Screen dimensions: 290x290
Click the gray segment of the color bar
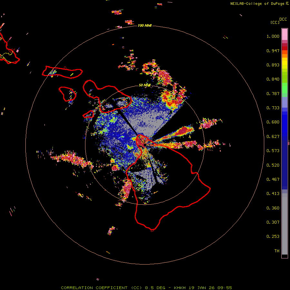pyautogui.click(x=285, y=224)
